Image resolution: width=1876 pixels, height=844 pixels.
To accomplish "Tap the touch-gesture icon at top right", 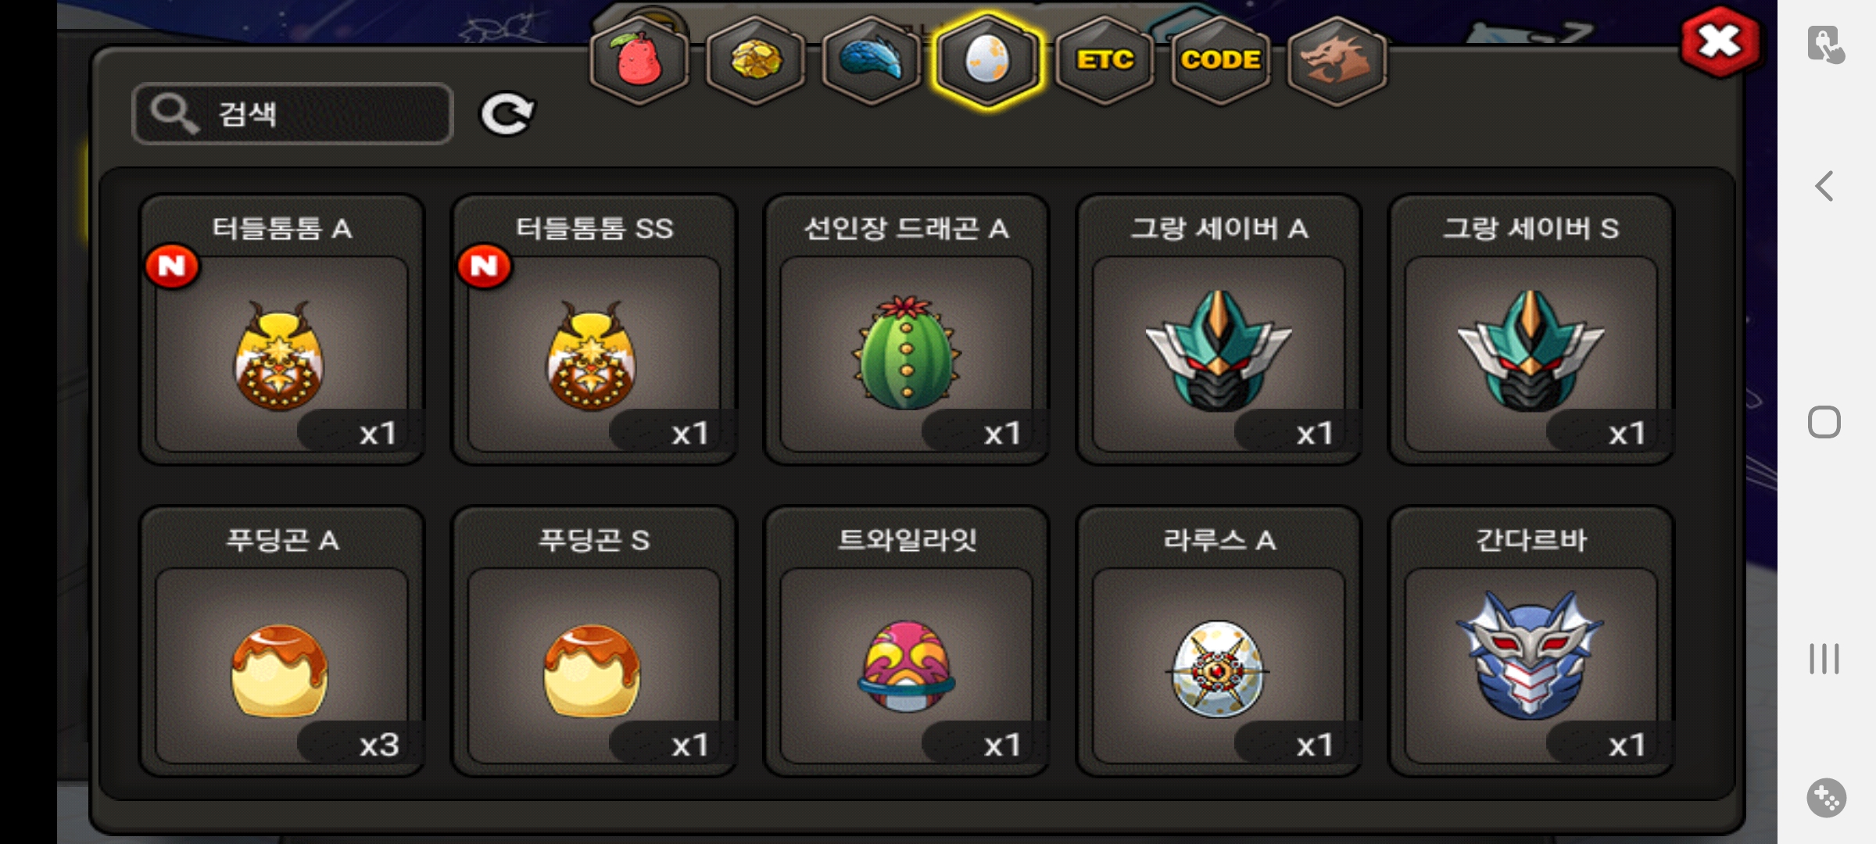I will point(1826,44).
